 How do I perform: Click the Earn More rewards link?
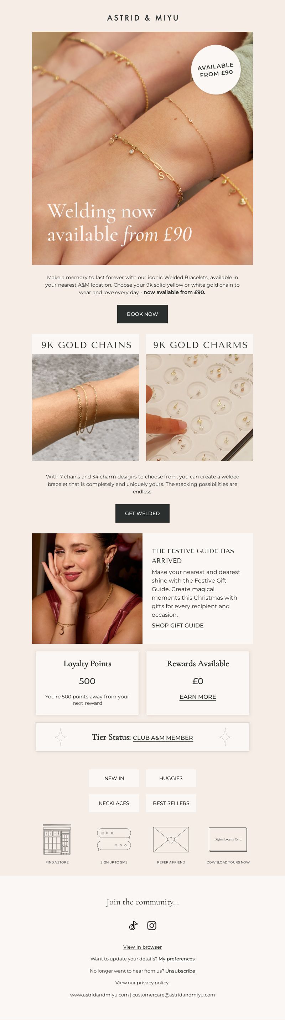click(198, 697)
